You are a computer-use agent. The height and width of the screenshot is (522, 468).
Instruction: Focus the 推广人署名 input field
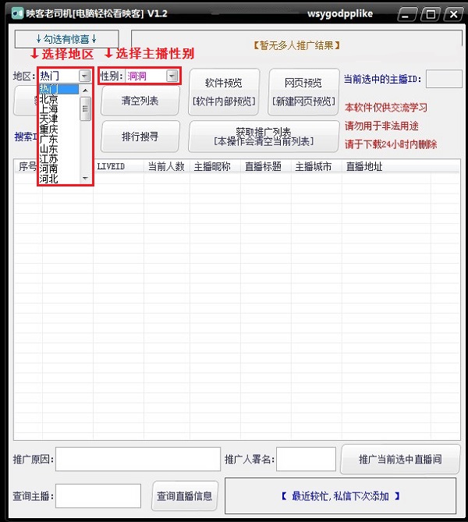tap(306, 459)
